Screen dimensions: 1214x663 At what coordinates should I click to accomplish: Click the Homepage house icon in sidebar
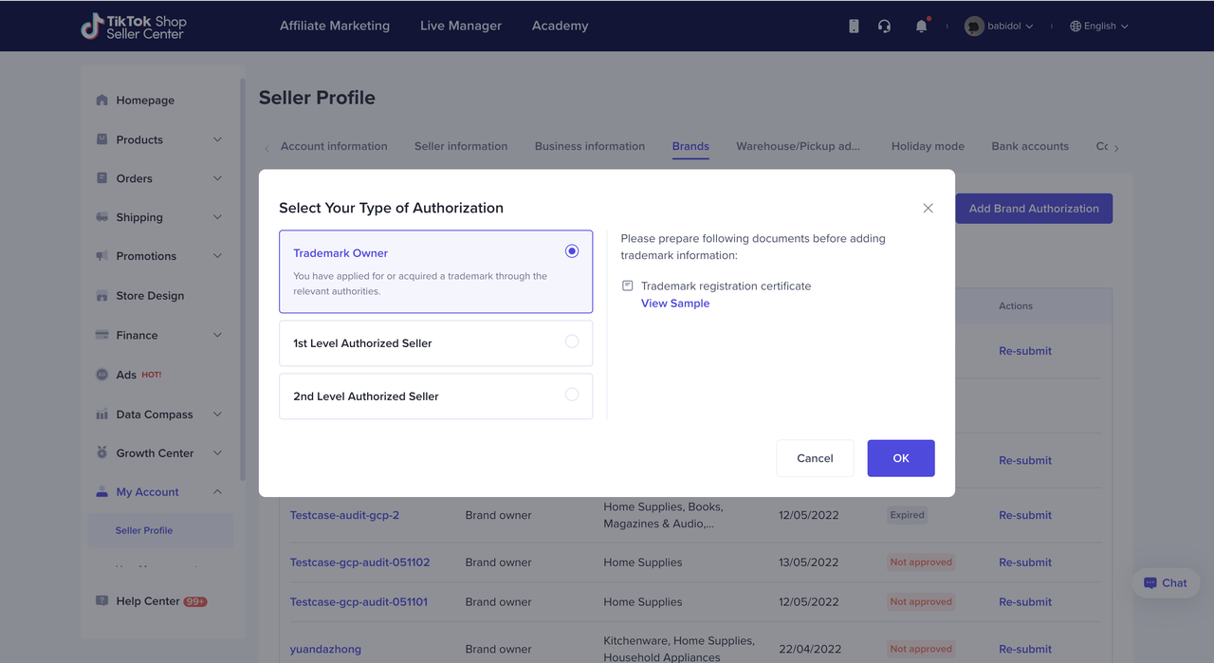click(102, 101)
